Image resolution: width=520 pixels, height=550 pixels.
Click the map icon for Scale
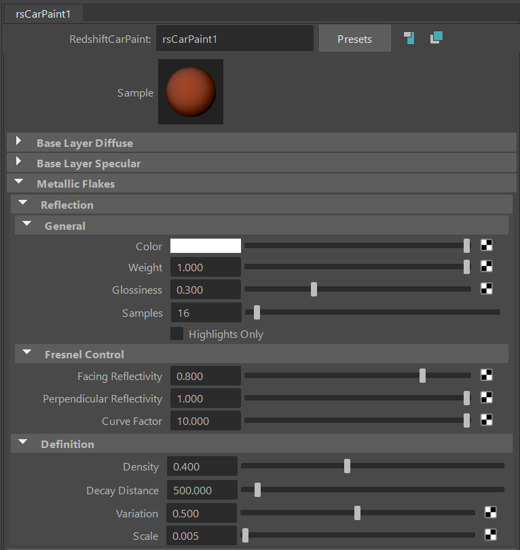click(x=491, y=535)
